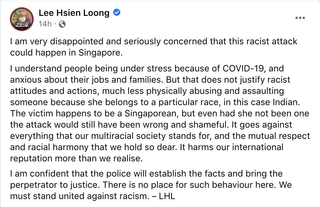
Task: Click the globe public-audience icon
Action: click(x=62, y=24)
